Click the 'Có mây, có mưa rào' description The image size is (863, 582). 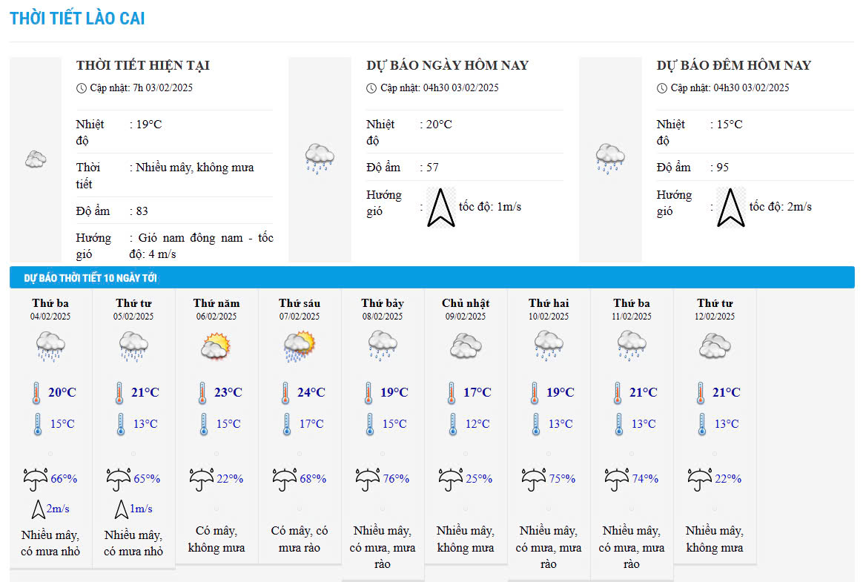[x=300, y=539]
